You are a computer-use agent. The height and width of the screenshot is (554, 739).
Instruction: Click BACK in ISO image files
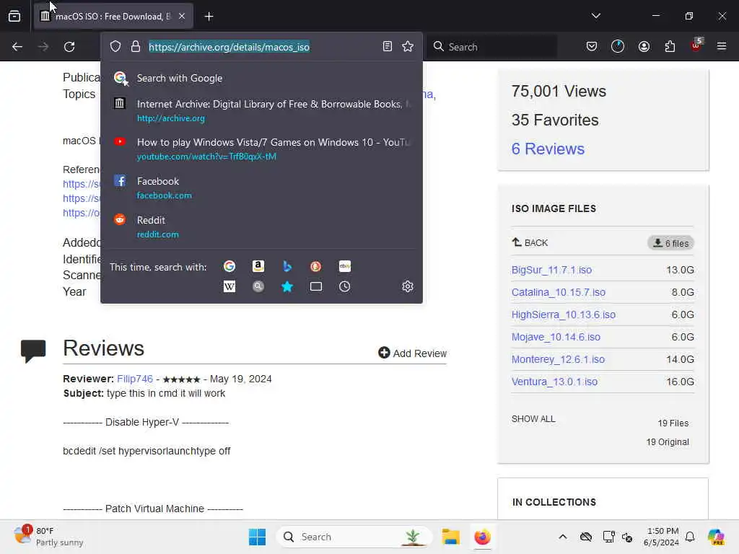[530, 242]
